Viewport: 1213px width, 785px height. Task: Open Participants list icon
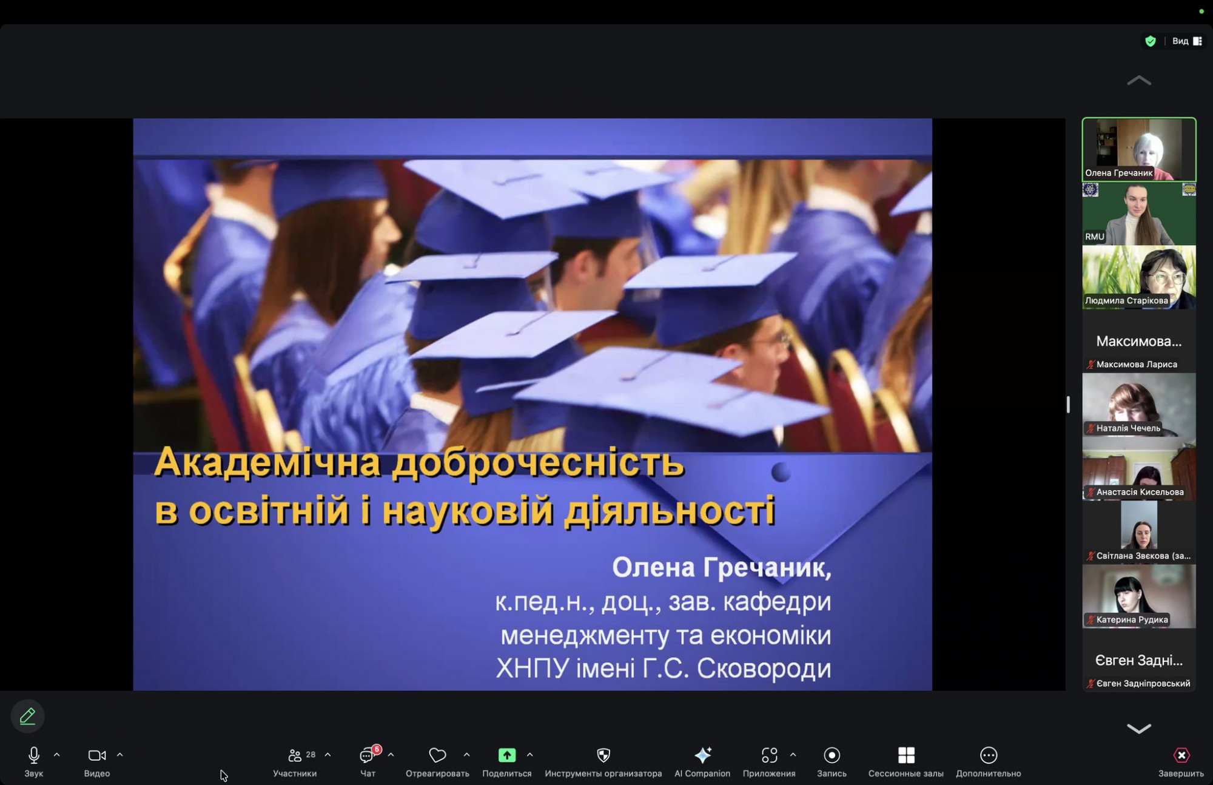(295, 755)
